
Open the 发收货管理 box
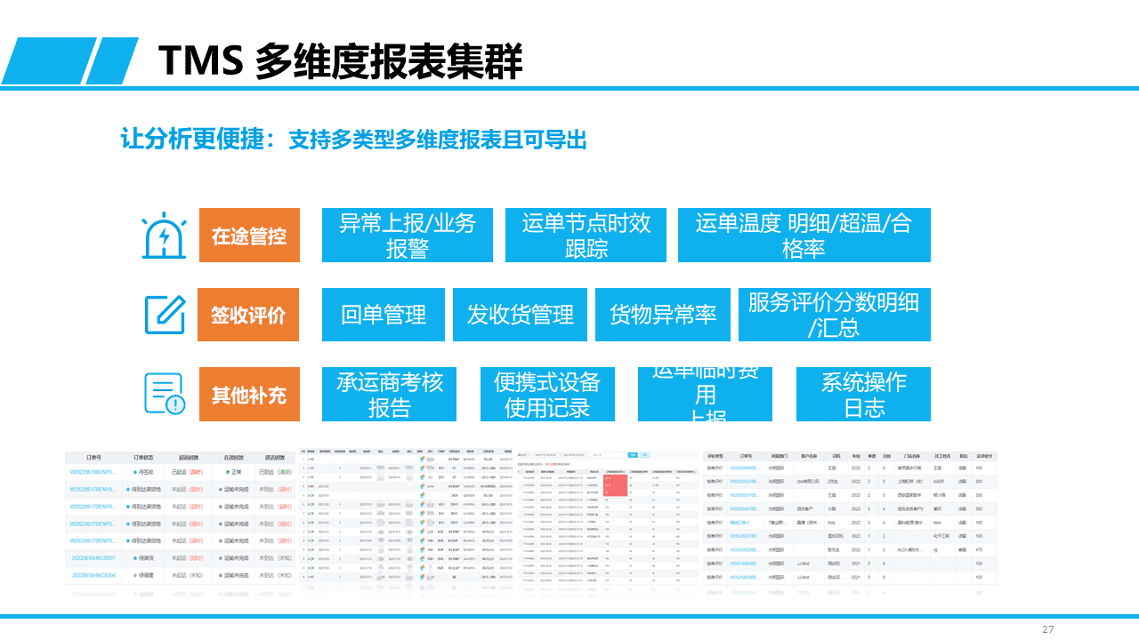coord(520,315)
